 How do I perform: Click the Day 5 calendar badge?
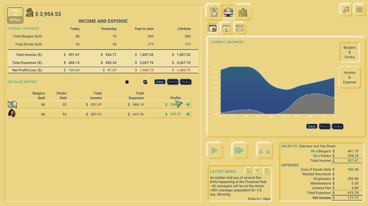(15, 15)
